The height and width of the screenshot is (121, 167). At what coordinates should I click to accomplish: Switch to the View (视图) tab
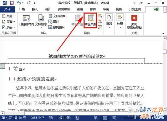tap(119, 9)
